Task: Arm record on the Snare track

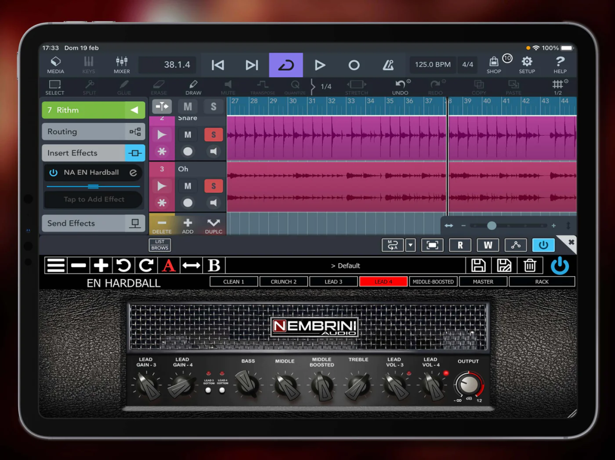Action: tap(188, 151)
